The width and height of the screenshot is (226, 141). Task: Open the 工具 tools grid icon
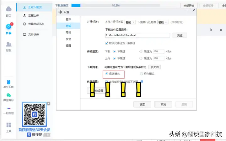coord(9,125)
